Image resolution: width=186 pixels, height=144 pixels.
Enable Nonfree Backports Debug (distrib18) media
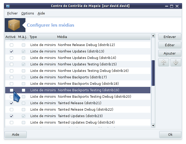click(11, 84)
